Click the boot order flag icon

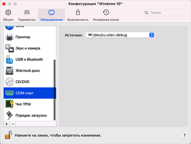[x=10, y=115]
